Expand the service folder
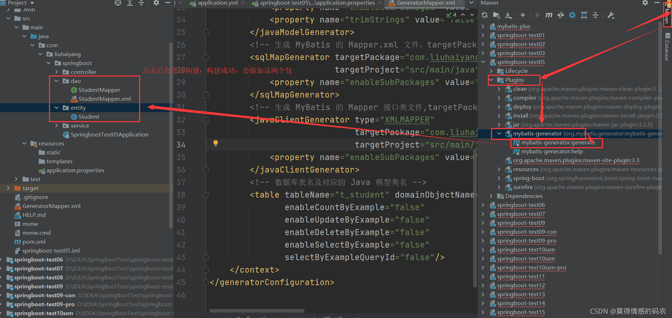672x318 pixels. coord(57,126)
